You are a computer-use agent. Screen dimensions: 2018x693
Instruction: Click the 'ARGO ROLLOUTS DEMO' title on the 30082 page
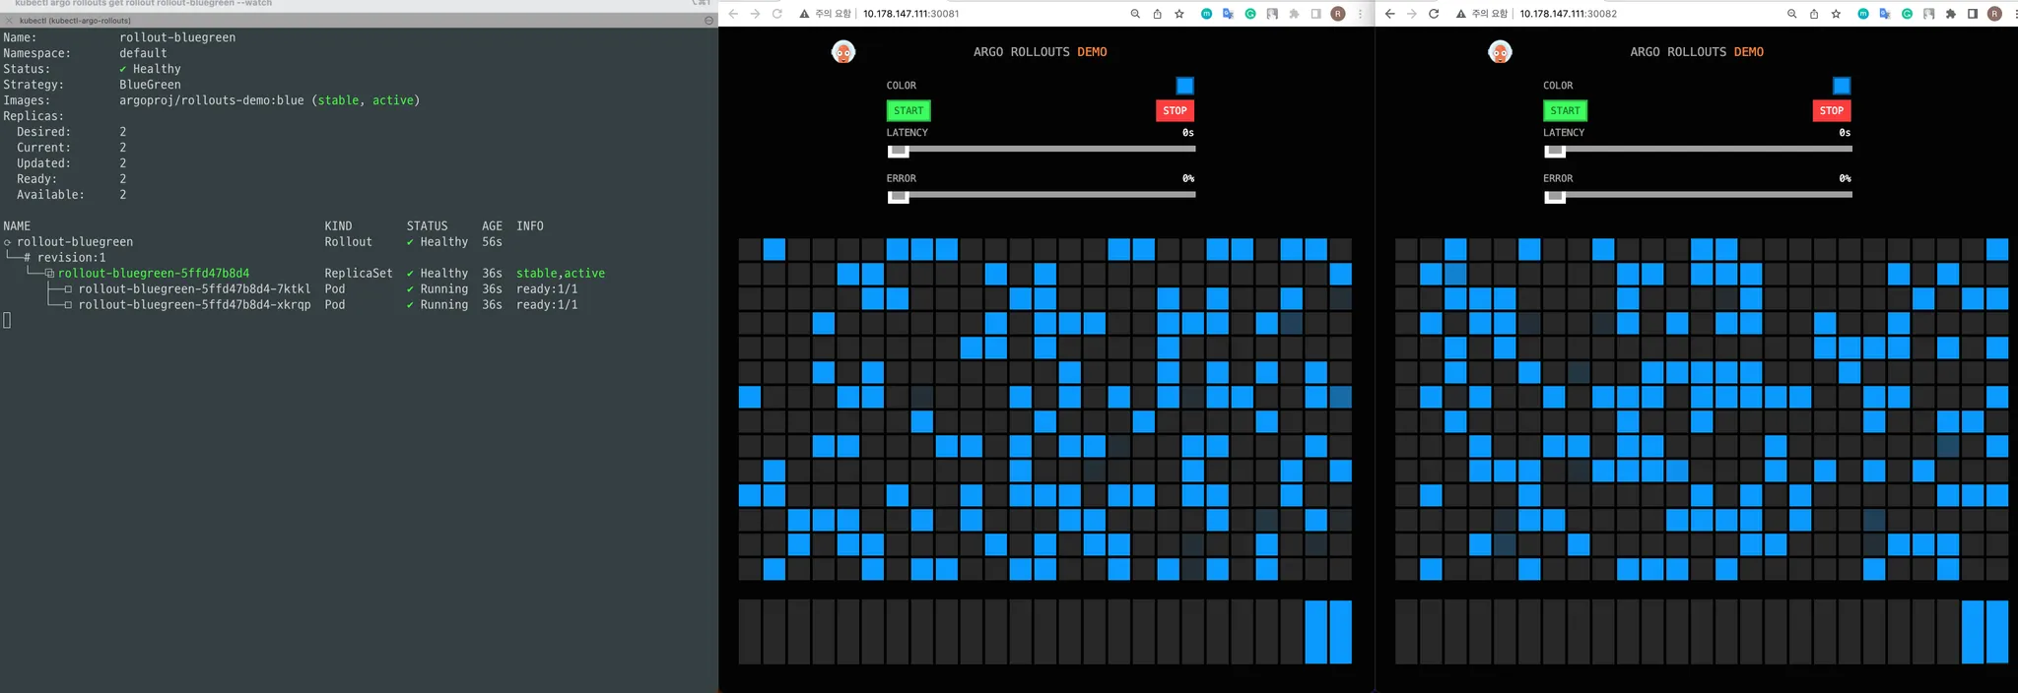pos(1697,52)
